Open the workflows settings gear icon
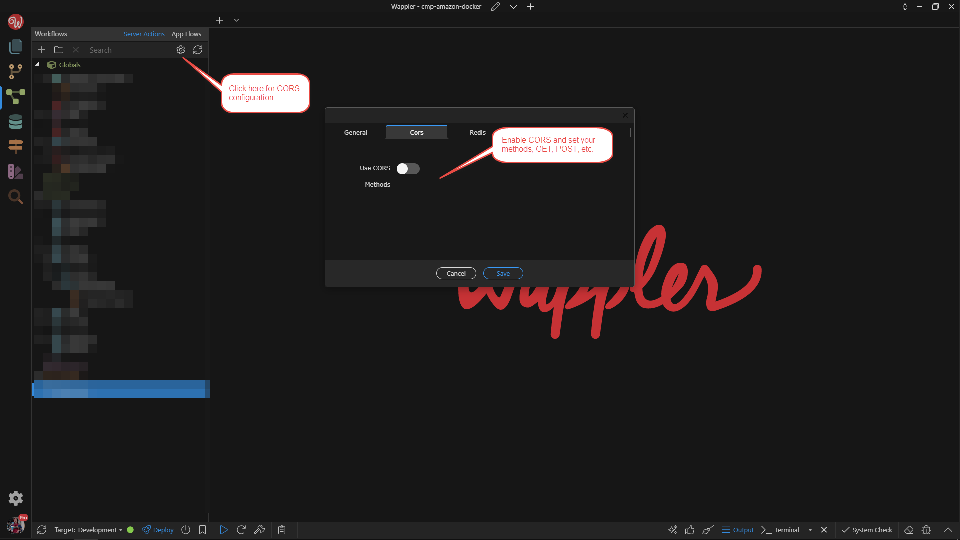960x540 pixels. [181, 50]
